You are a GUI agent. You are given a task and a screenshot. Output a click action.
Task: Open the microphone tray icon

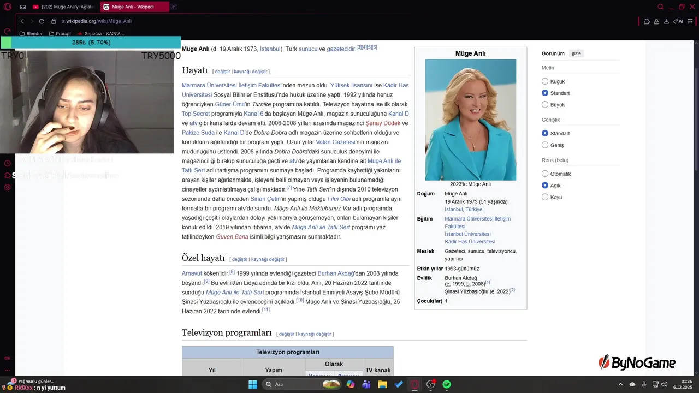pos(644,384)
